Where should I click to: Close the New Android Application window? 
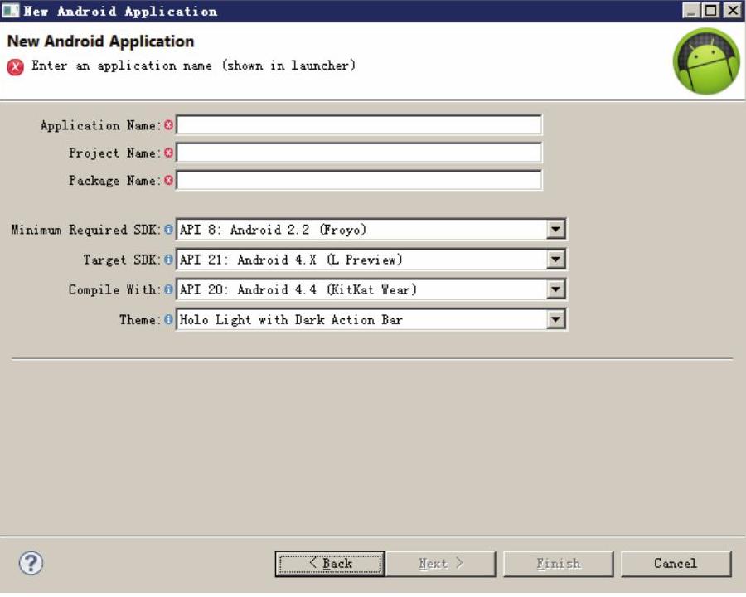pyautogui.click(x=732, y=11)
